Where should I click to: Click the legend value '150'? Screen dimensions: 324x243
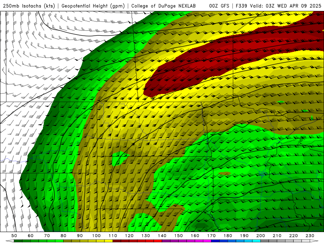click(x=179, y=236)
